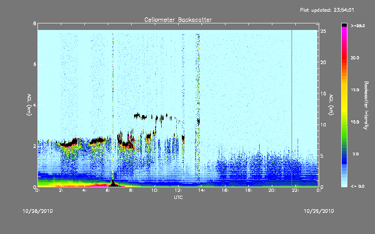This screenshot has width=375, height=234.
Task: Click the colorbar '15.0' tick label
Action: 355,90
